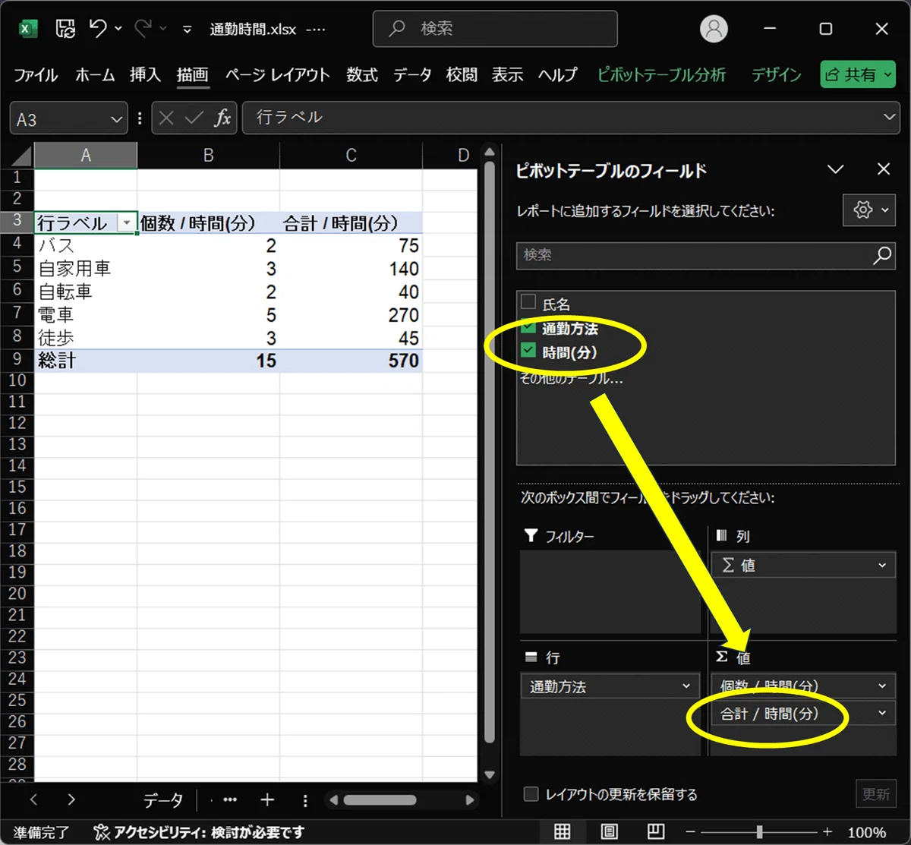Screen dimensions: 911x845
Task: Expand the formula bar with its chevron
Action: [890, 118]
